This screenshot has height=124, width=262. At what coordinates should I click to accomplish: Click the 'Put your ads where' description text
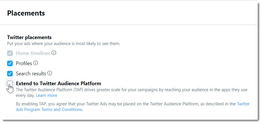(x=63, y=44)
